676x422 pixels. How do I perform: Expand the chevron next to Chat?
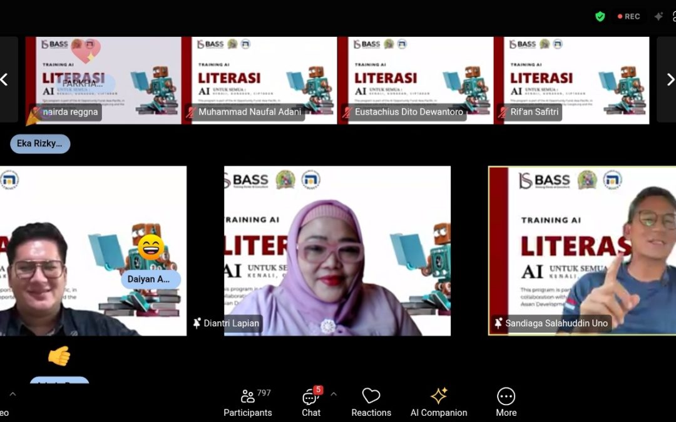click(334, 394)
